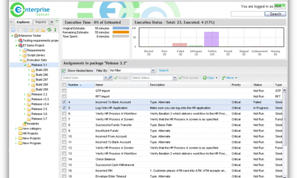
Task: Click the Bulk Update button
Action: point(189,78)
